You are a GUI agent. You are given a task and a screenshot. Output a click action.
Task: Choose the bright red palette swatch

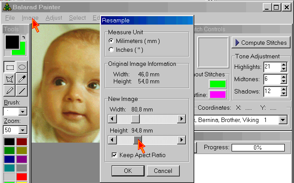pyautogui.click(x=22, y=177)
